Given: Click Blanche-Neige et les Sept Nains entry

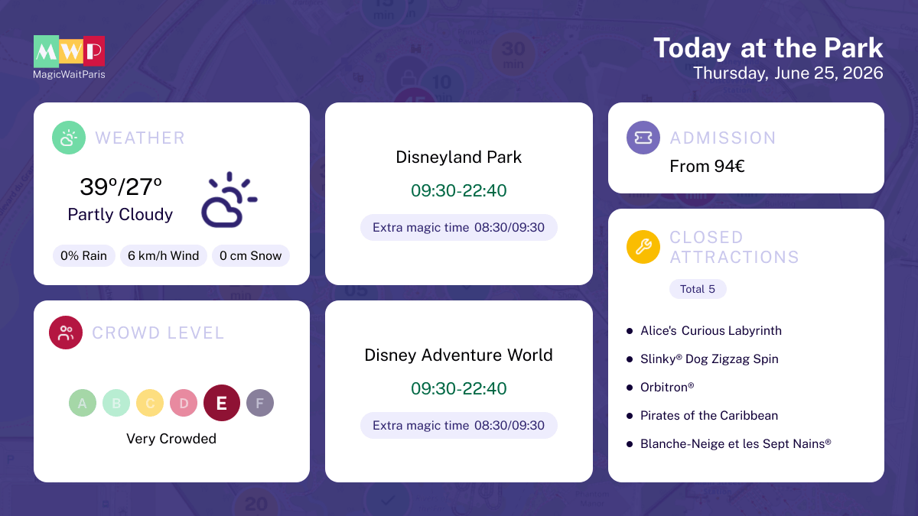Looking at the screenshot, I should coord(736,444).
